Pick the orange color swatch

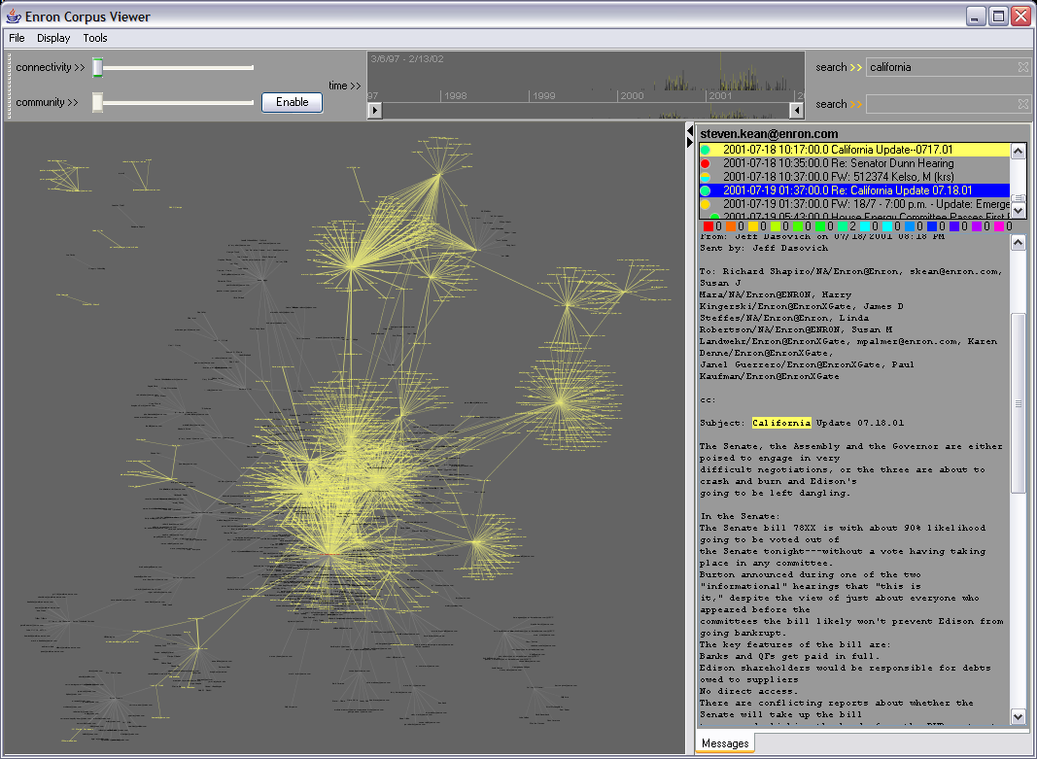click(730, 226)
